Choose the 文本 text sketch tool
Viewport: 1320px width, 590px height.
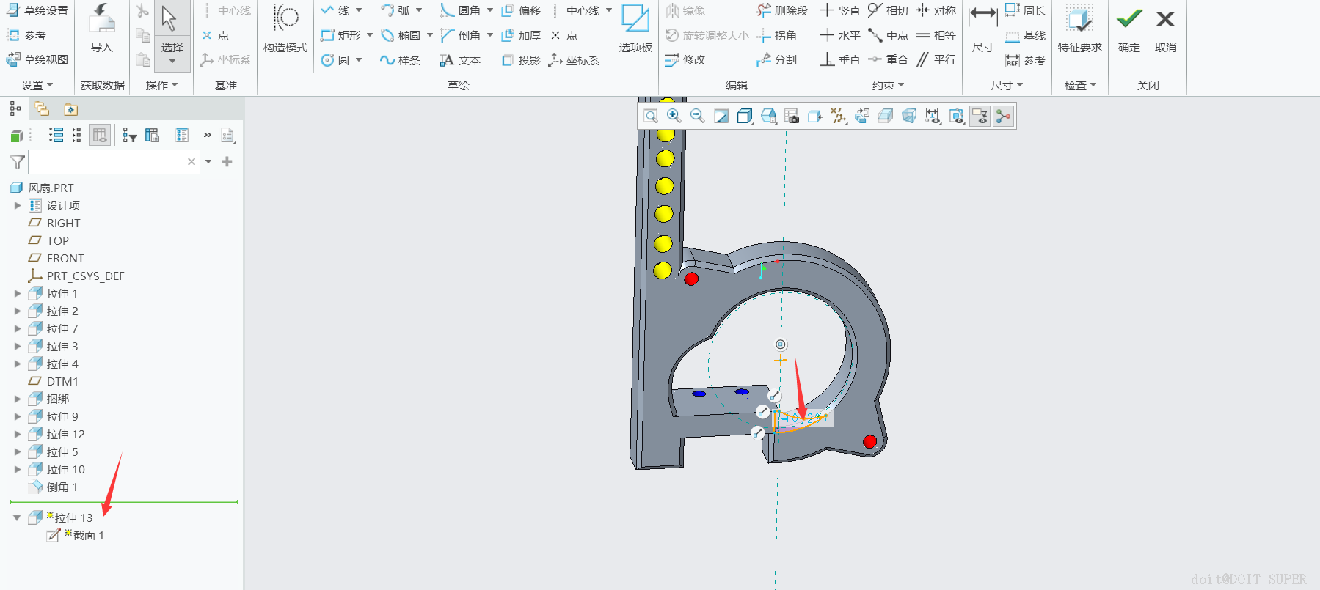460,60
